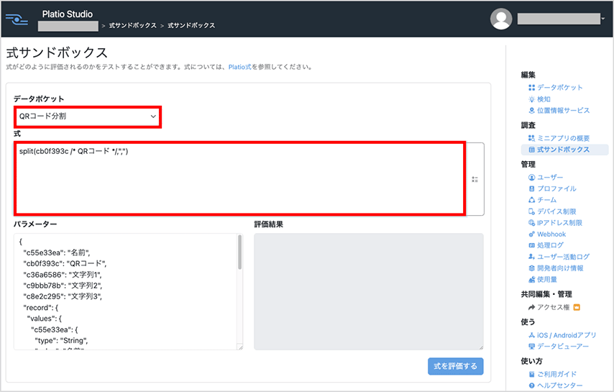
Task: Go to ミニアプリの概要
Action: [564, 137]
